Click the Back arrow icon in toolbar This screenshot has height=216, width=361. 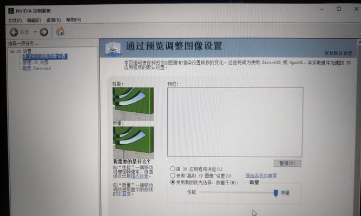pyautogui.click(x=14, y=32)
